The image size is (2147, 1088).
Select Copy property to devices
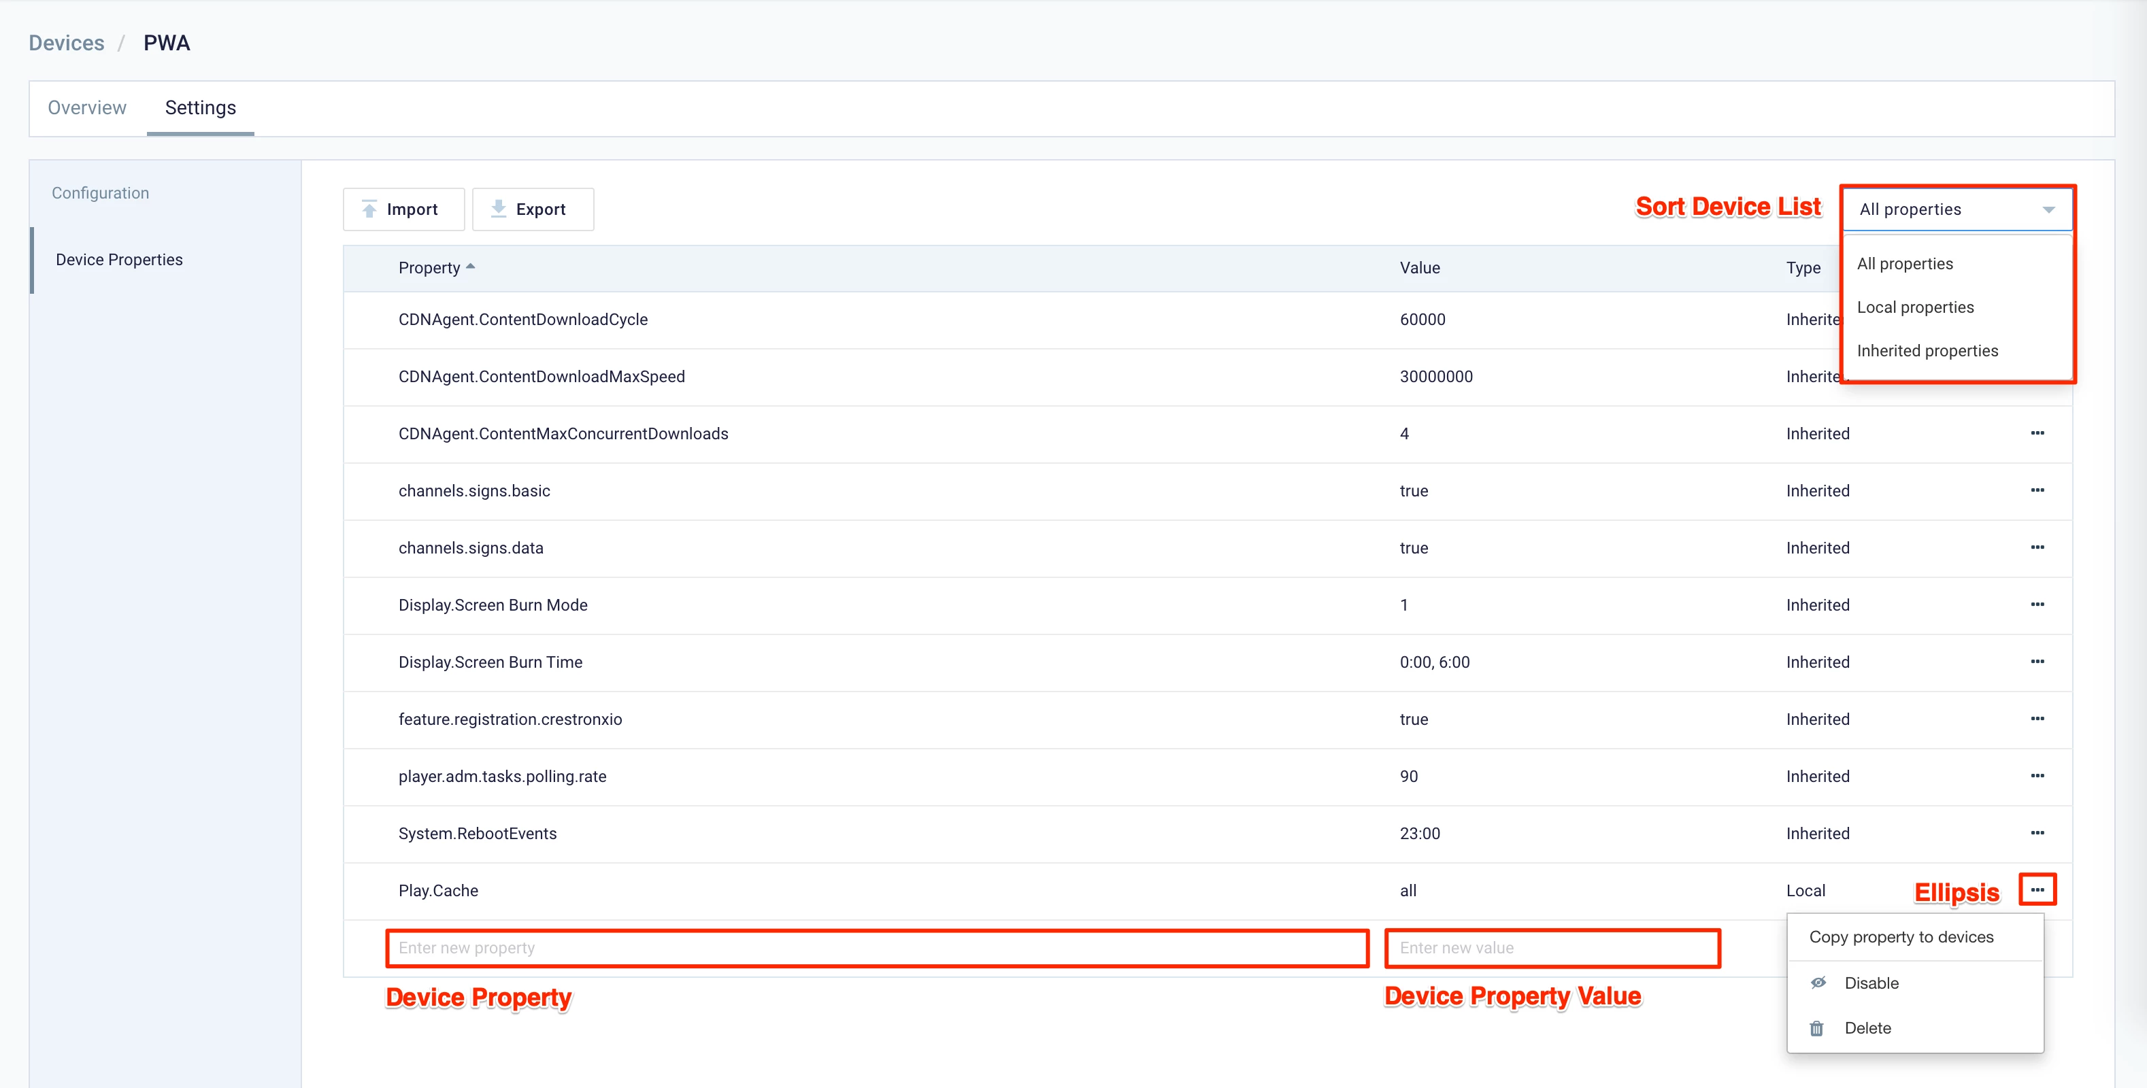pos(1901,937)
